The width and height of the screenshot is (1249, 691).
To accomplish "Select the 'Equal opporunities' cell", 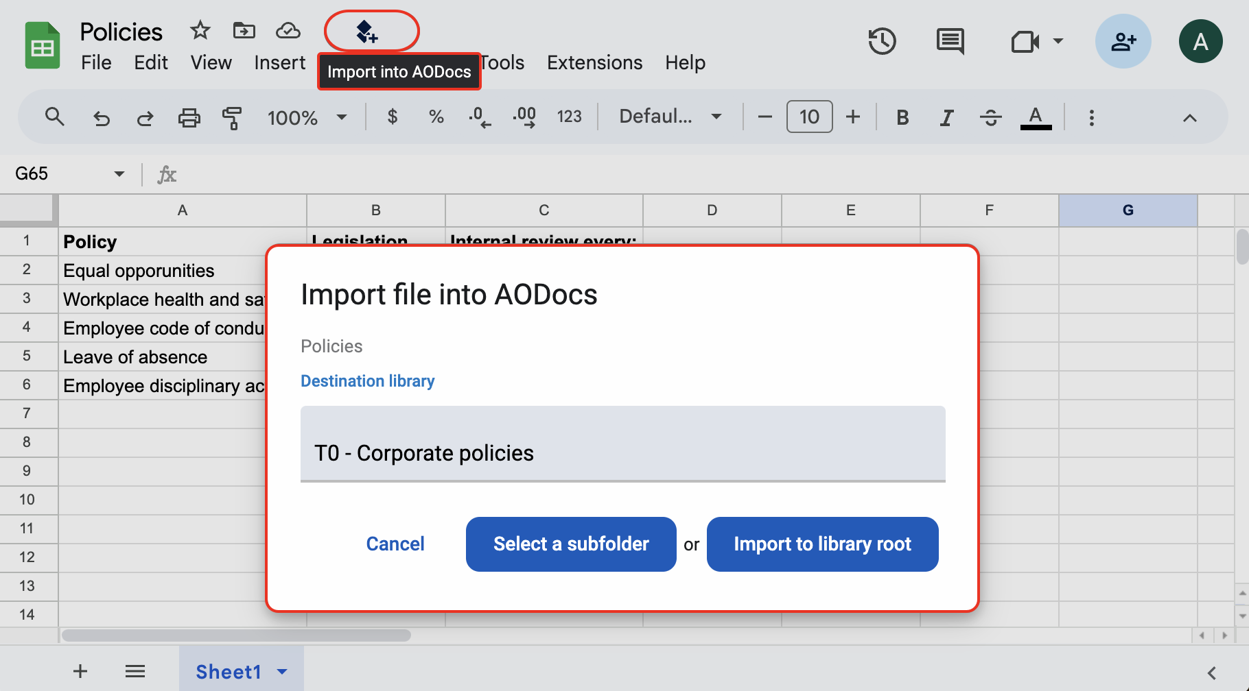I will point(162,270).
